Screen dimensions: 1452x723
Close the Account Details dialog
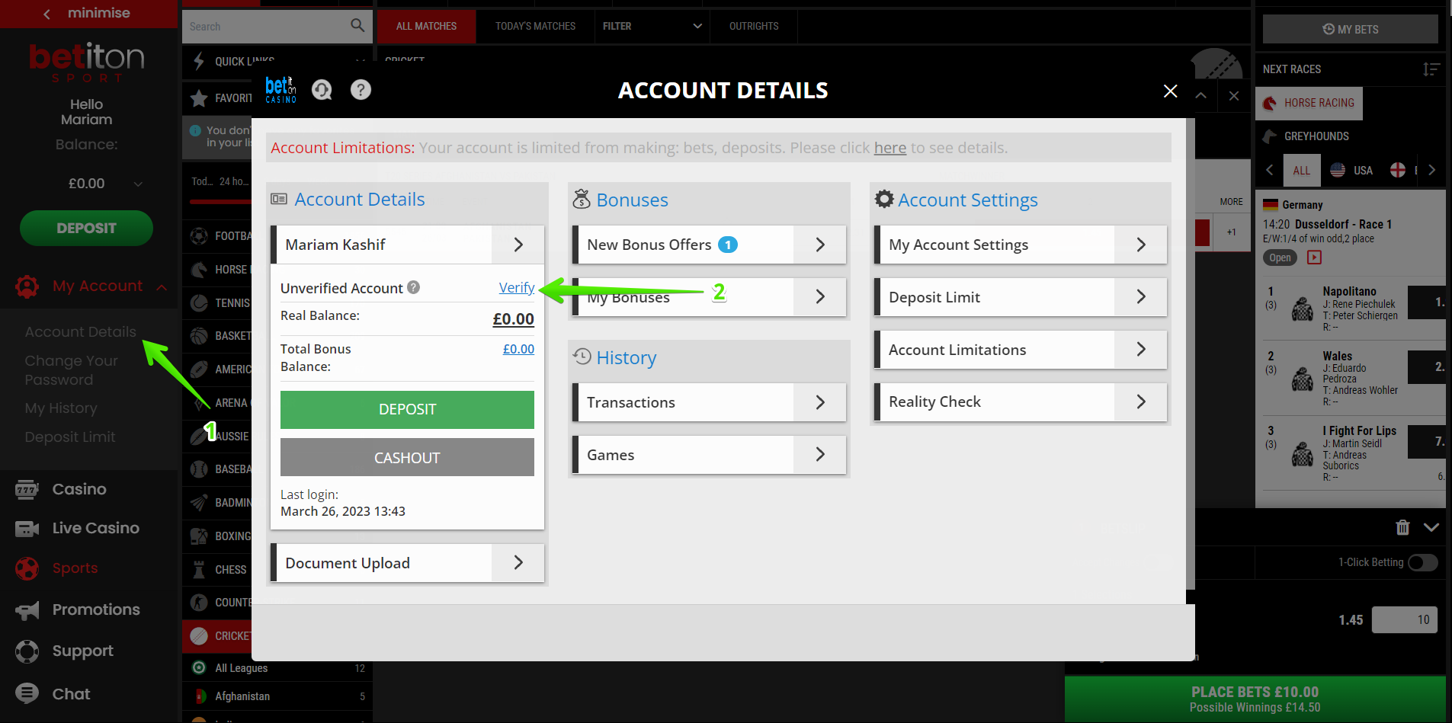[1171, 91]
